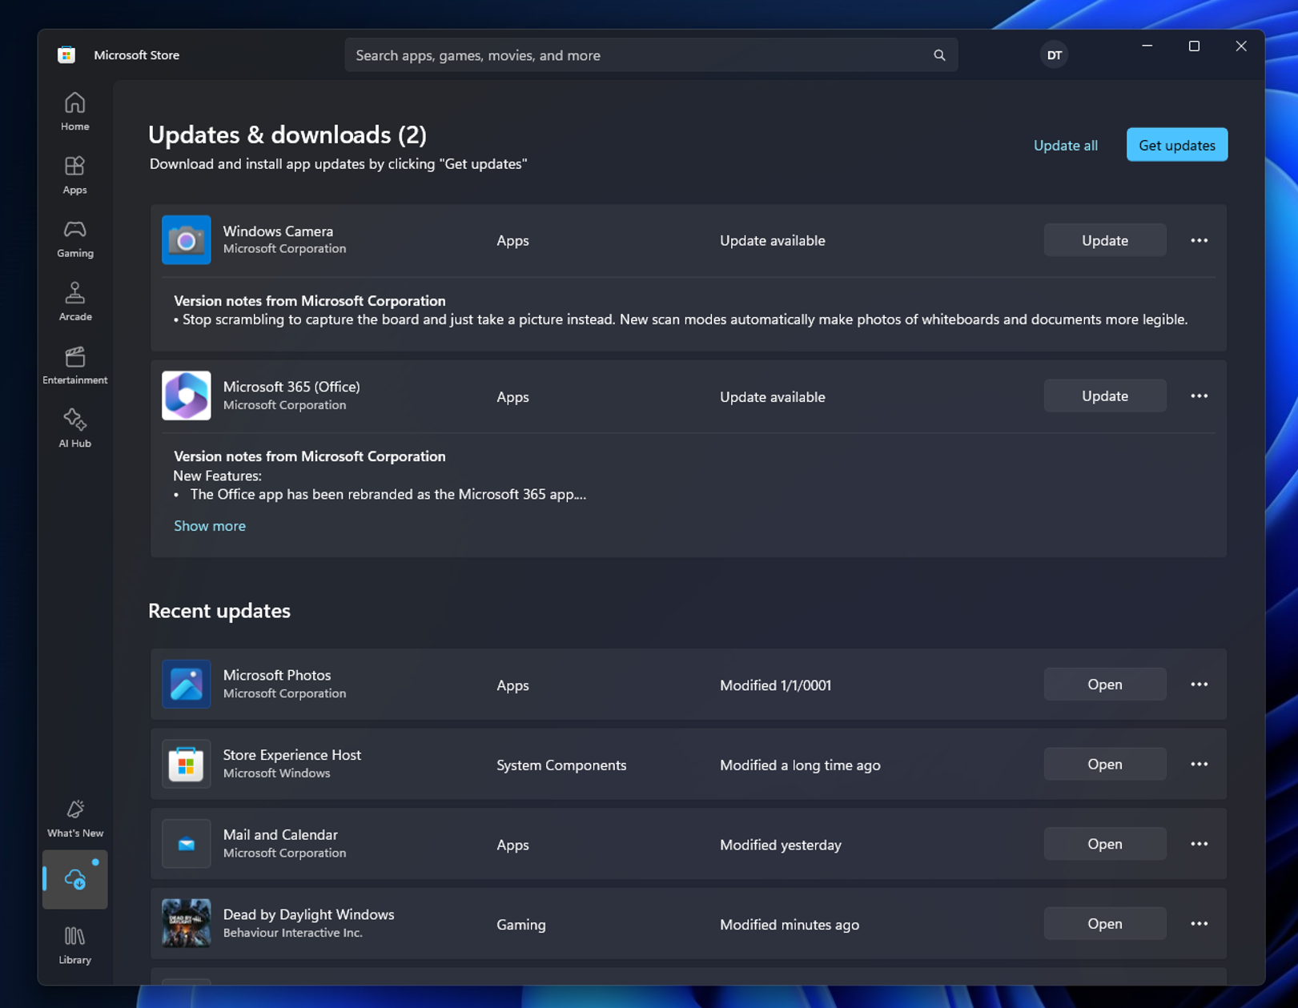This screenshot has height=1008, width=1298.
Task: Open Dead by Daylight Windows
Action: tap(1104, 923)
